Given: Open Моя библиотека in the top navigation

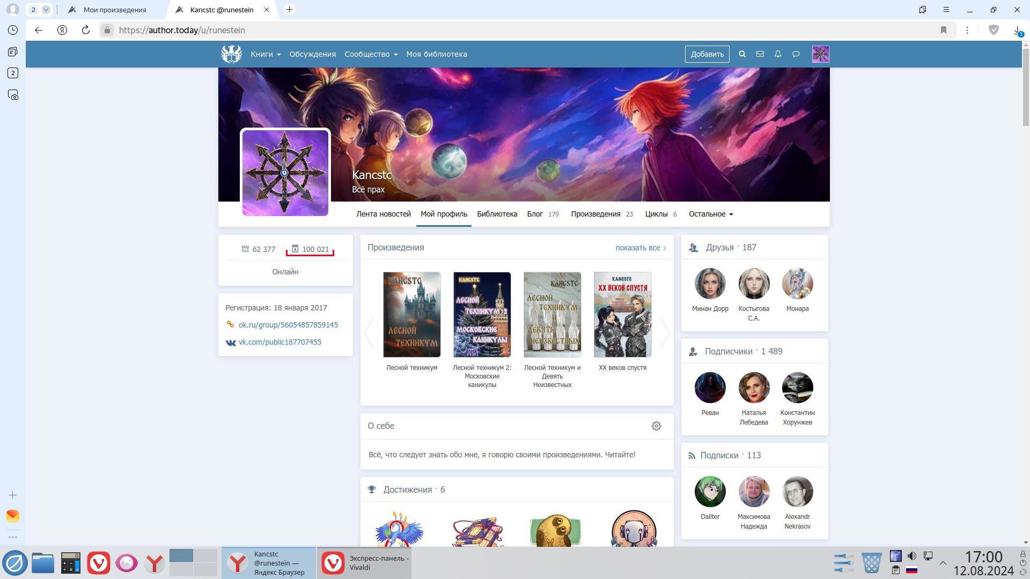Looking at the screenshot, I should click(437, 54).
